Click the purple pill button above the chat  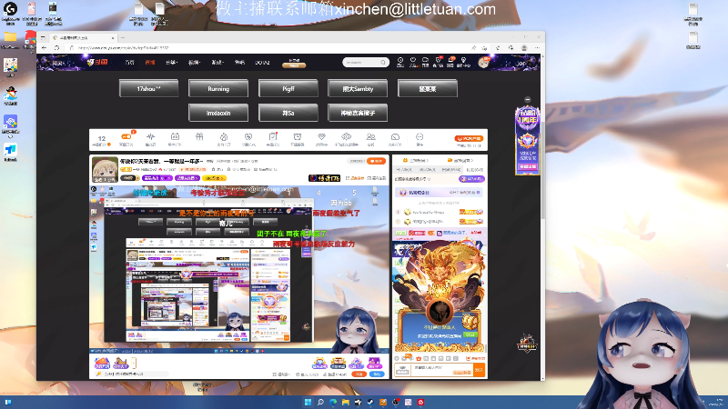click(x=471, y=178)
